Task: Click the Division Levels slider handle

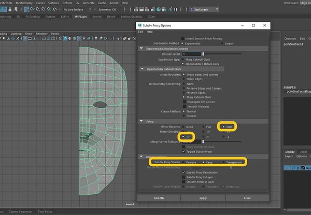Action: pyautogui.click(x=203, y=54)
